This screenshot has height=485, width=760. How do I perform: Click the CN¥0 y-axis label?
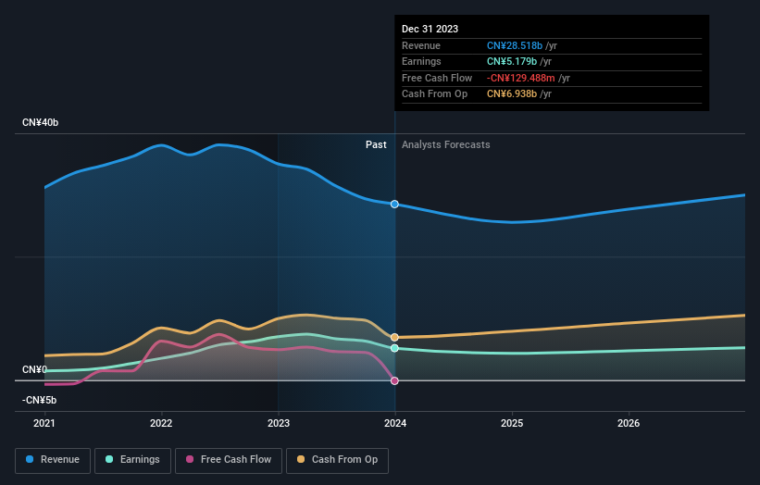(34, 369)
